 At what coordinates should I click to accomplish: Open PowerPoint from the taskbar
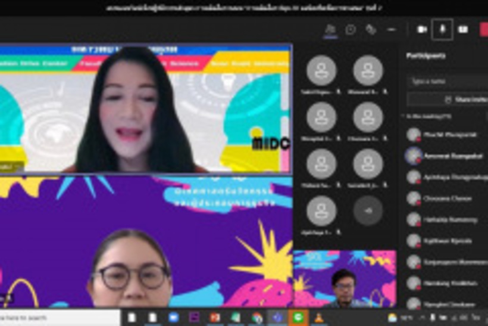click(x=215, y=317)
